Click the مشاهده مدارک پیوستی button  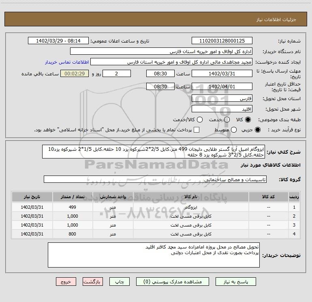(173, 282)
